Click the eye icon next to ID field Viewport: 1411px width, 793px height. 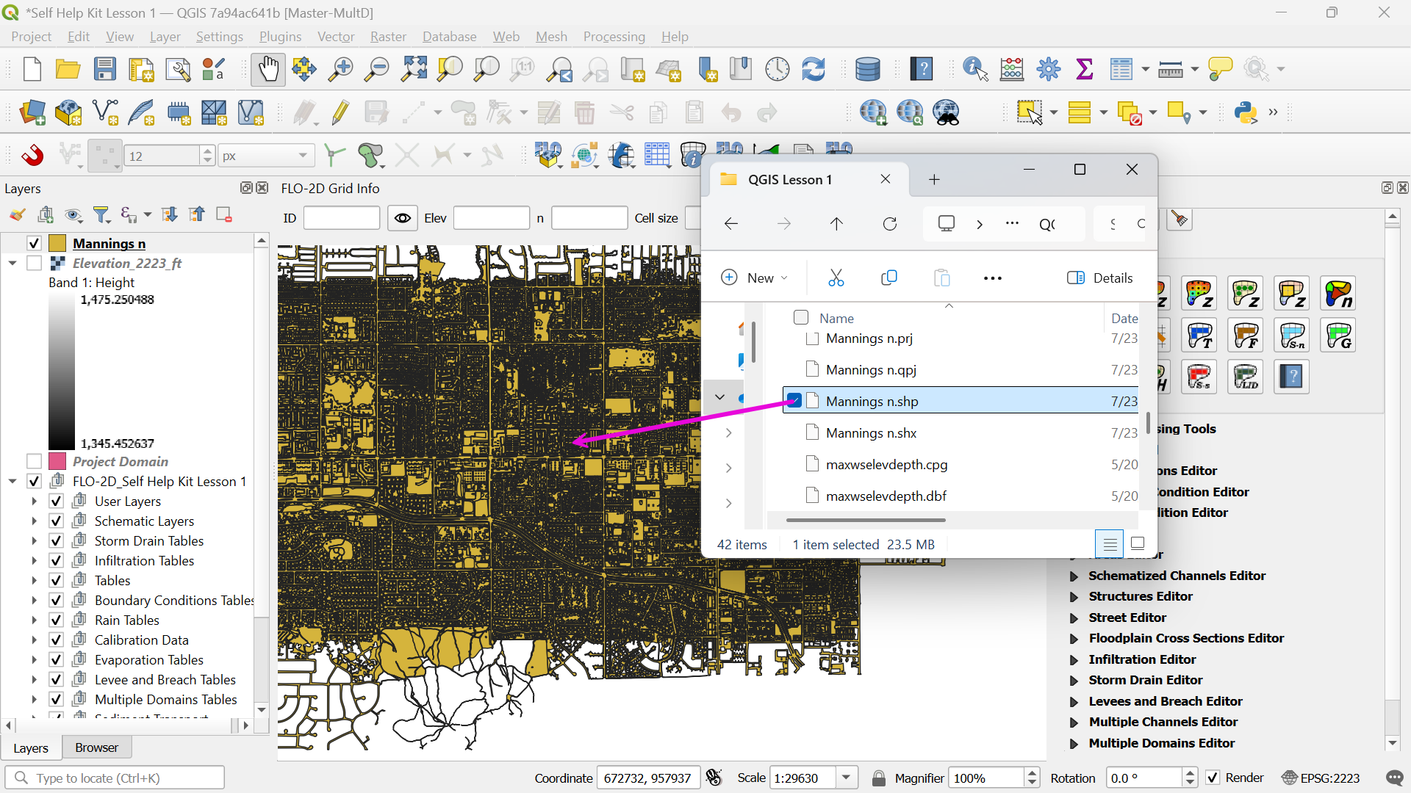pos(403,218)
